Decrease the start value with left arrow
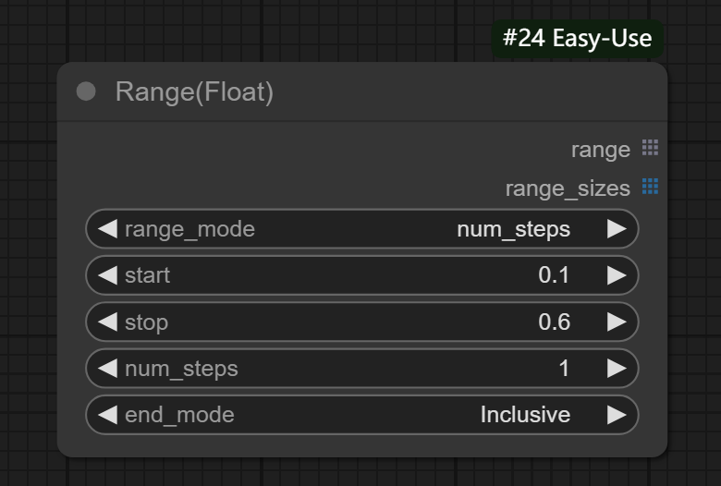 (x=107, y=275)
